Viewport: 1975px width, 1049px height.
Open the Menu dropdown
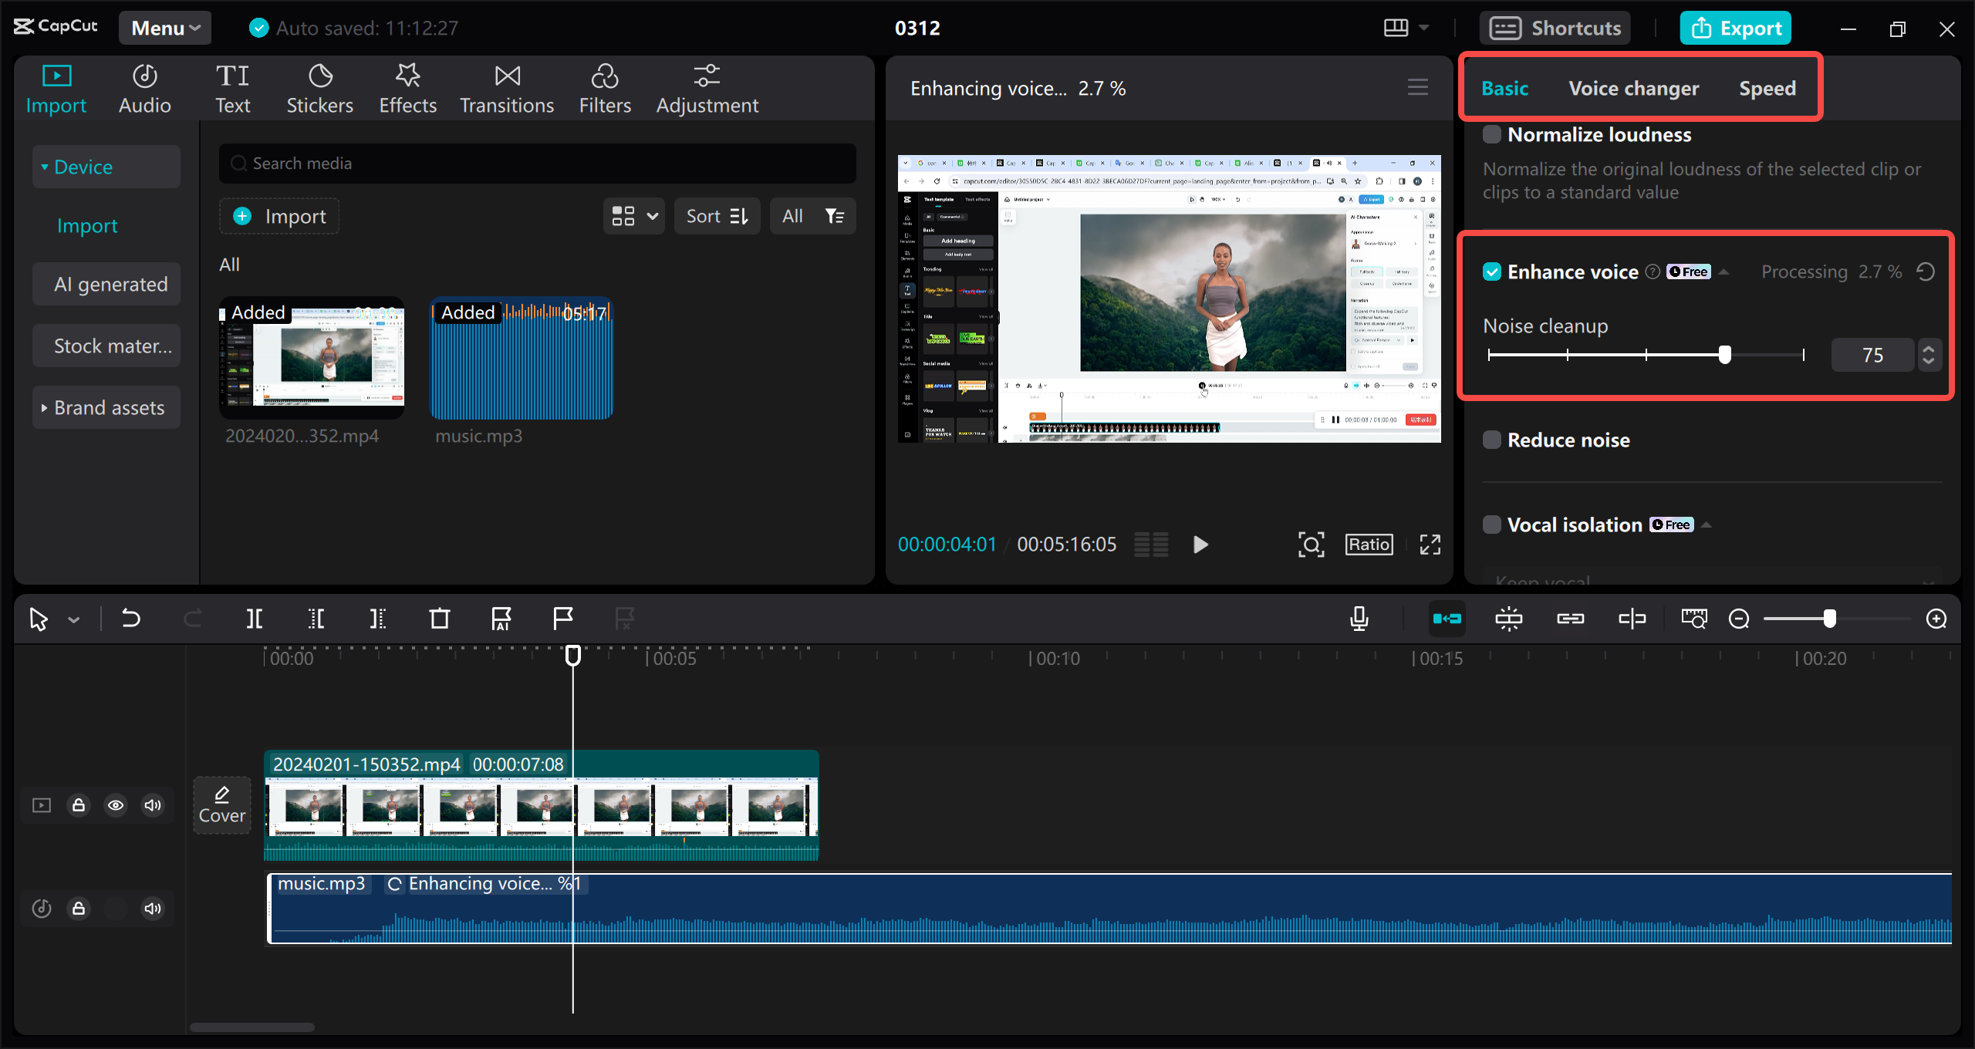tap(165, 28)
